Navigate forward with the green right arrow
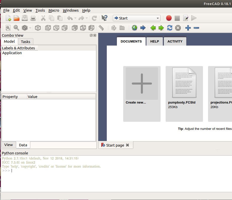 point(161,28)
